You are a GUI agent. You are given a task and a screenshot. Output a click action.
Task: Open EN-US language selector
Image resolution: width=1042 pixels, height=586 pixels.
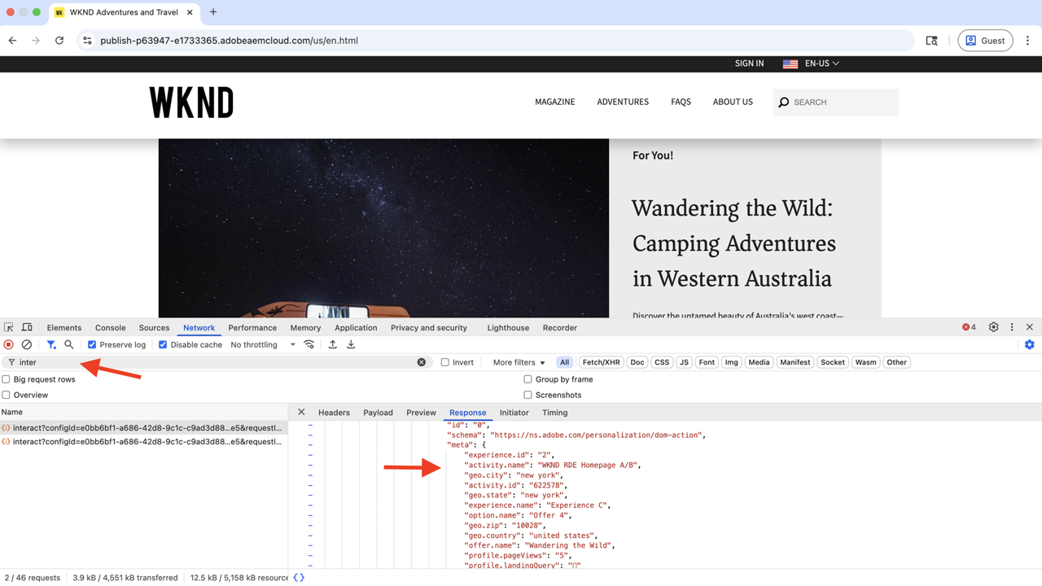click(x=811, y=63)
